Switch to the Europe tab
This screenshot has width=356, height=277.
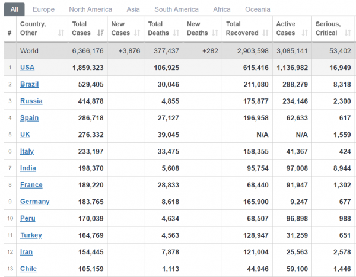[43, 9]
